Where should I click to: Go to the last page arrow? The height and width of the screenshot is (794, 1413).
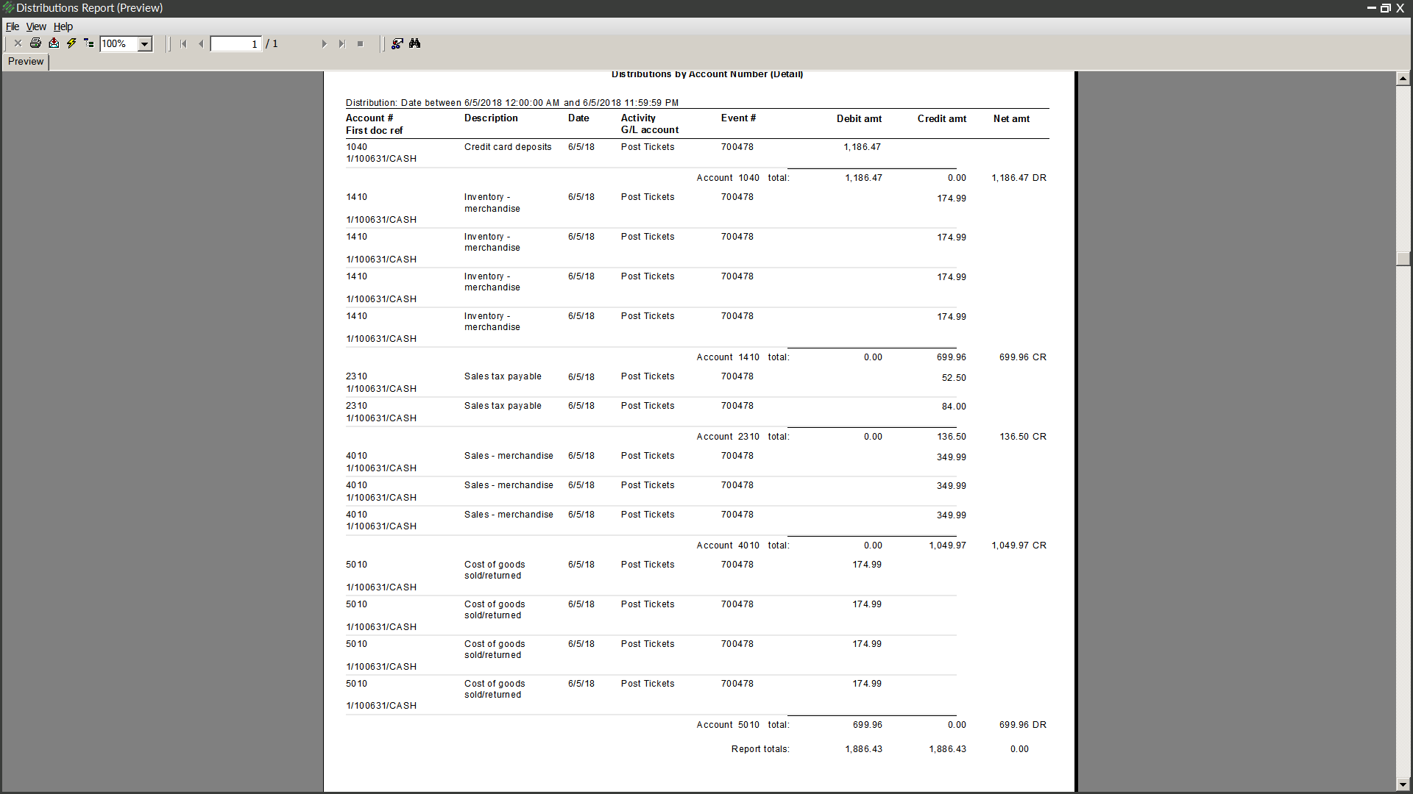341,44
